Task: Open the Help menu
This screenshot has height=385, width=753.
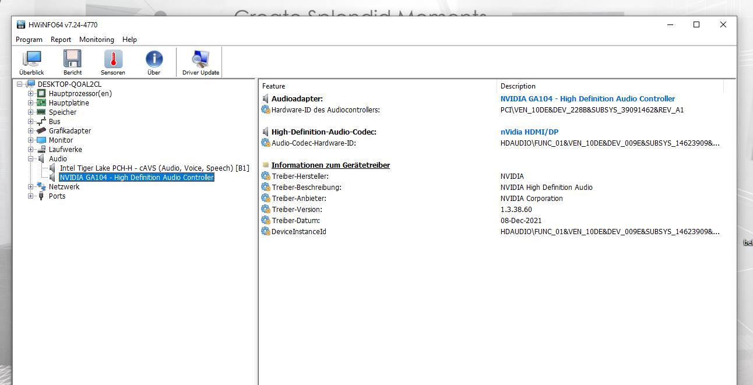Action: pos(130,40)
